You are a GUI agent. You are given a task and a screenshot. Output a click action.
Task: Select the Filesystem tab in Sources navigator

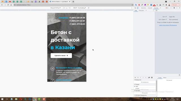(x=141, y=10)
